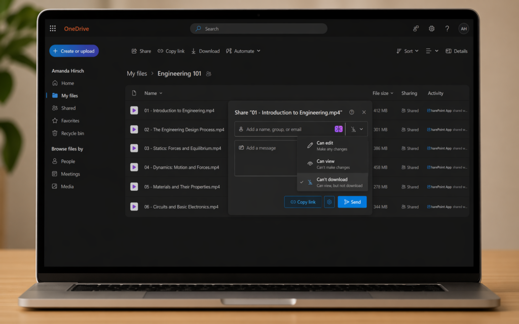
Task: Open the Share dialog settings gear
Action: click(329, 201)
